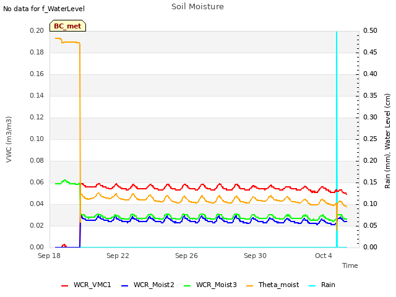396x297 pixels.
Task: Click the green WCR_Moist3 legend swatch
Action: coord(187,286)
